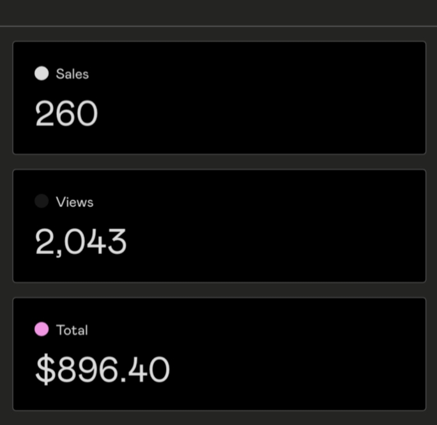Open the Views stat card
Image resolution: width=437 pixels, height=425 pixels.
click(219, 226)
